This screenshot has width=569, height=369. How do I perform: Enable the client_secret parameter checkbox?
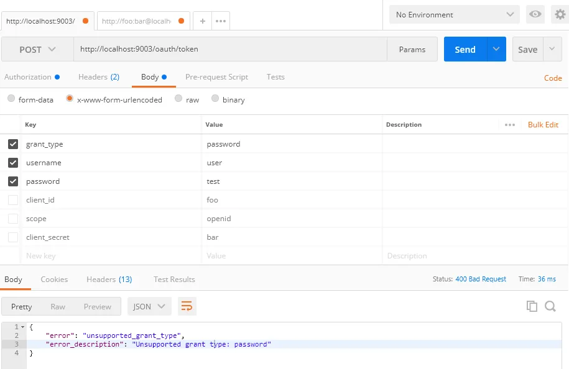13,237
